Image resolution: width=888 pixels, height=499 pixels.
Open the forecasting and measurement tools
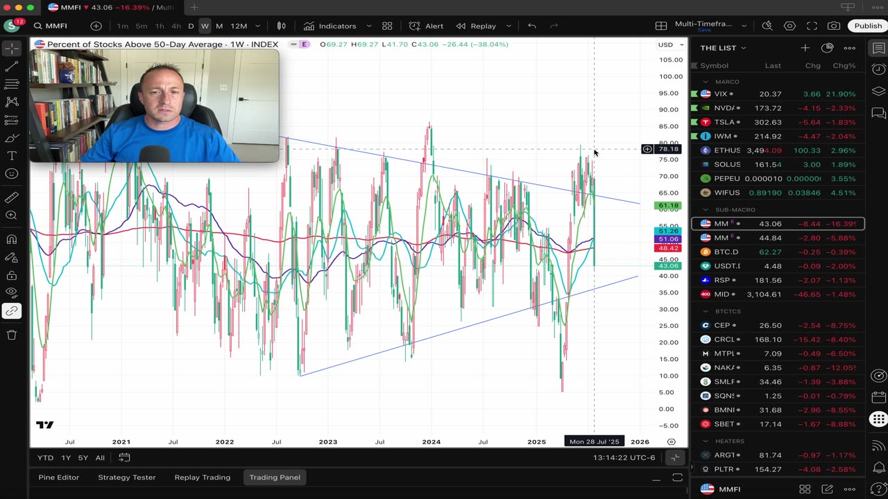point(12,120)
